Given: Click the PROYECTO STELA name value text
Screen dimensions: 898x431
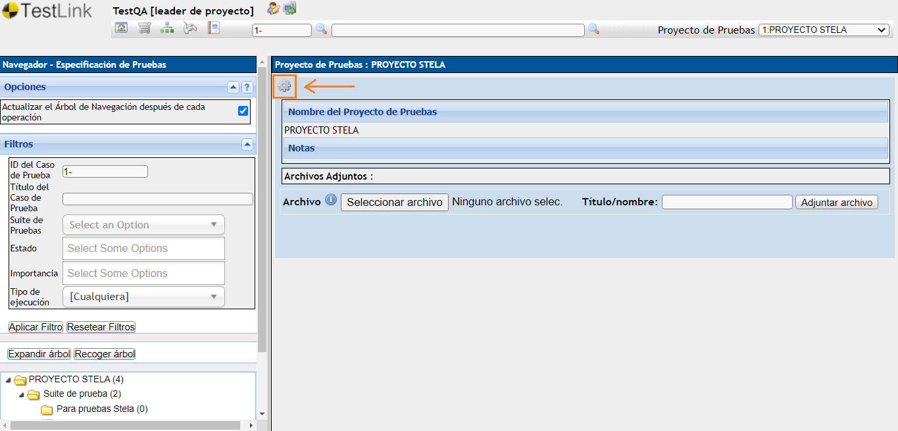Looking at the screenshot, I should point(322,130).
